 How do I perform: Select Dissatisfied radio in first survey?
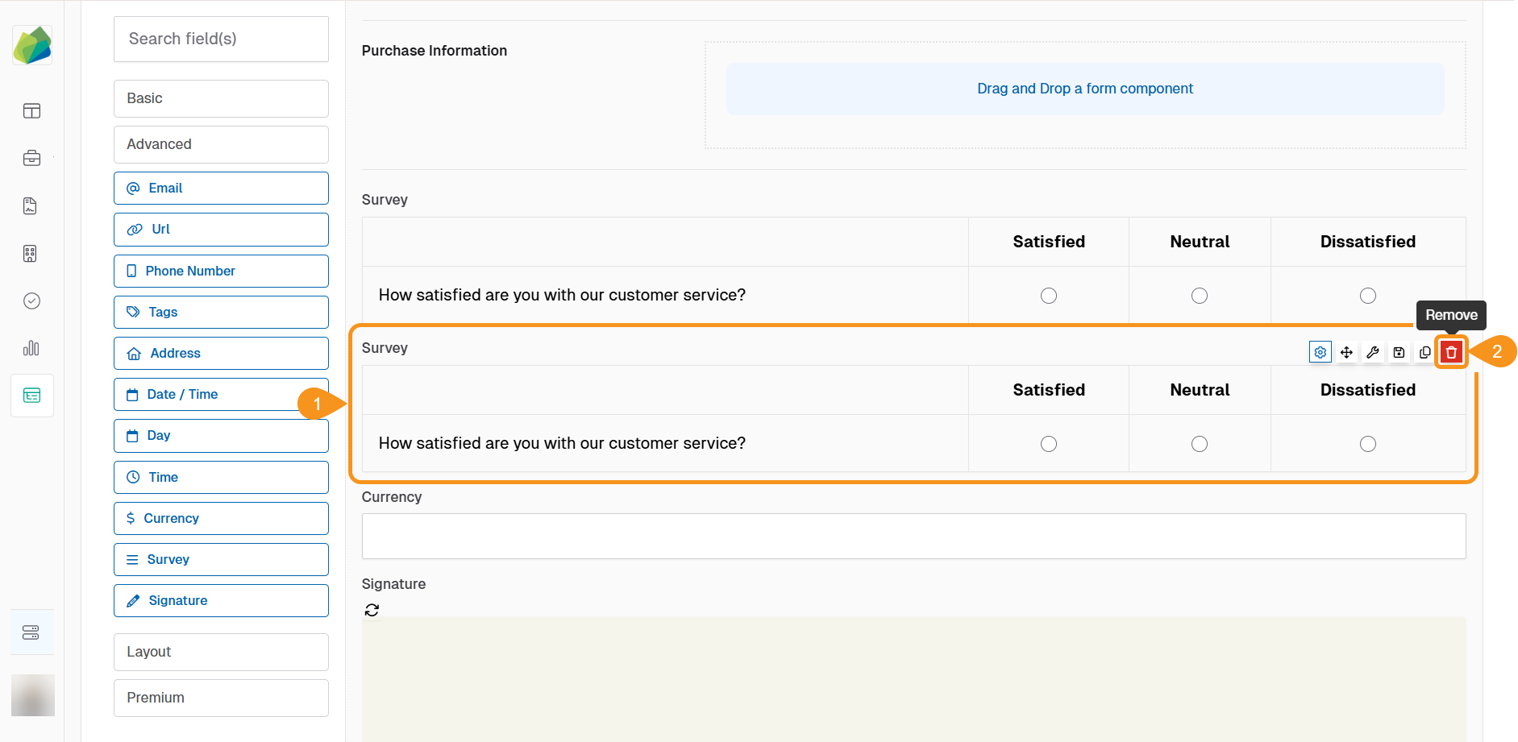click(1367, 296)
